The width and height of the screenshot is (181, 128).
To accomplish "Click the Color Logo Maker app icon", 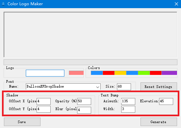I will click(3, 4).
